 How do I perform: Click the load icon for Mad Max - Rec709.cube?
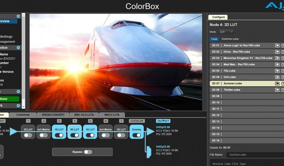click(x=277, y=64)
